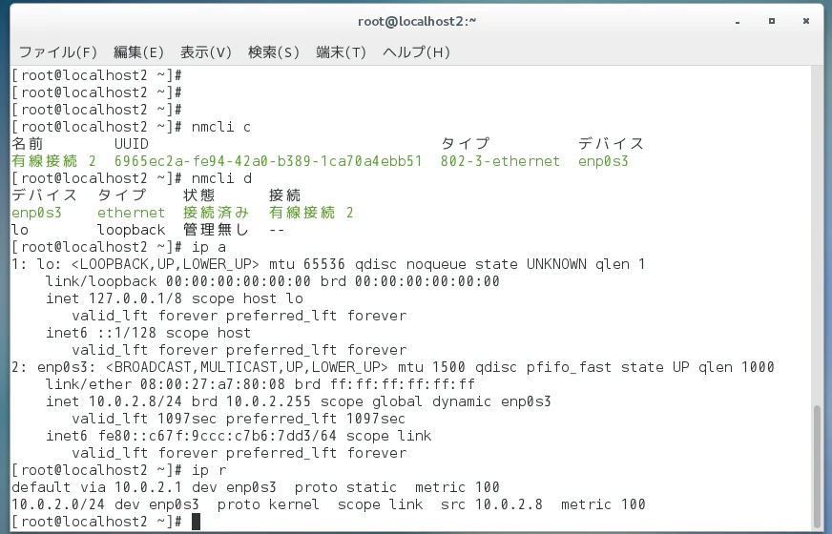
Task: Click the 'src 10.0.2.8' text
Action: click(491, 504)
